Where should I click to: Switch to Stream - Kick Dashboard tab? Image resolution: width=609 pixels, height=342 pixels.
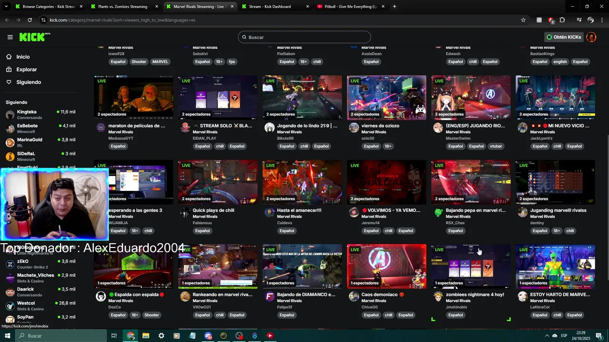pos(275,7)
